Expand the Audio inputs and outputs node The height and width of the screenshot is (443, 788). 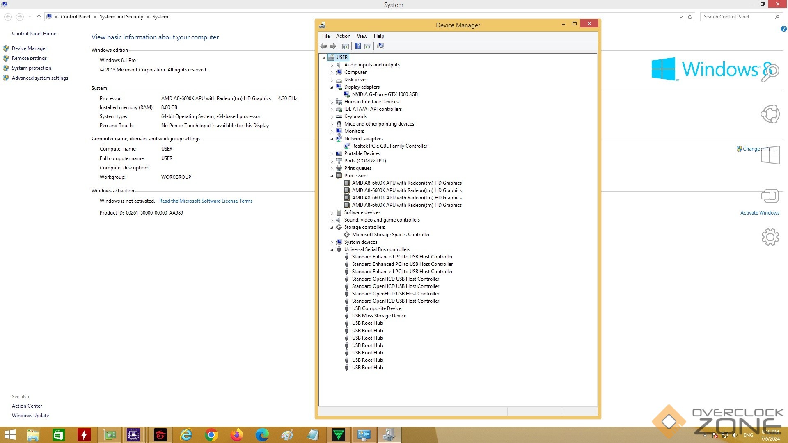point(332,65)
